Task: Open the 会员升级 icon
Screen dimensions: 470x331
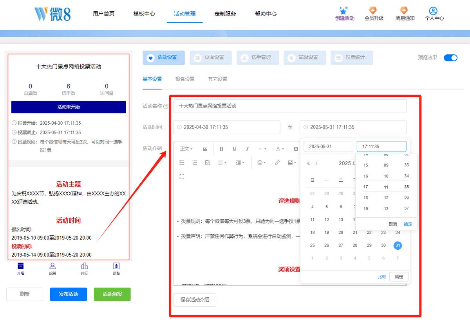Action: (x=373, y=10)
